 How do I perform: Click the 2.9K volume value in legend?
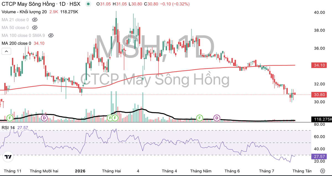(53, 12)
